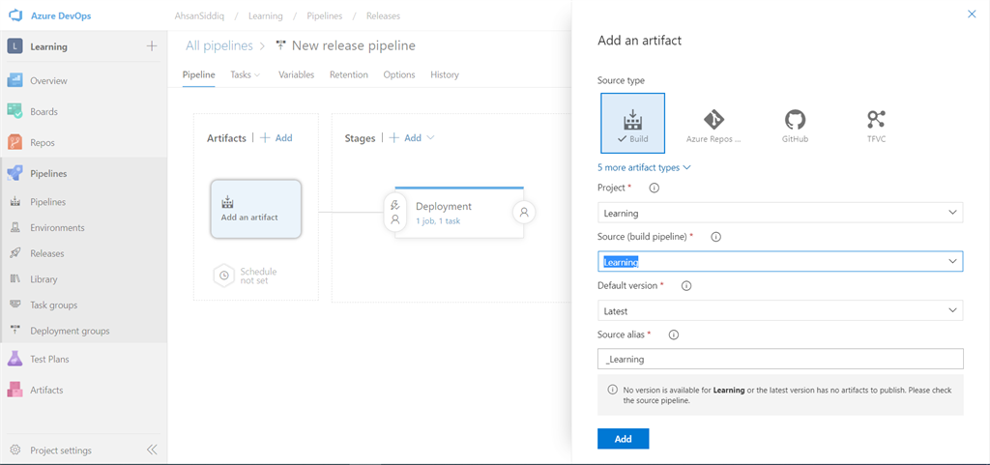Image resolution: width=990 pixels, height=465 pixels.
Task: Collapse the sidebar with double-chevron icon
Action: click(x=152, y=450)
